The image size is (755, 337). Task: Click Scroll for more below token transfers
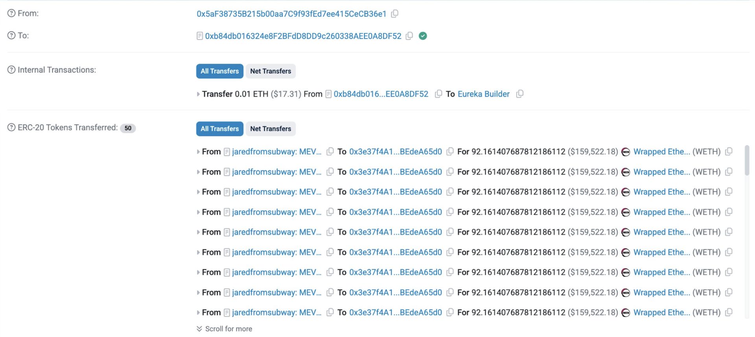click(x=224, y=329)
